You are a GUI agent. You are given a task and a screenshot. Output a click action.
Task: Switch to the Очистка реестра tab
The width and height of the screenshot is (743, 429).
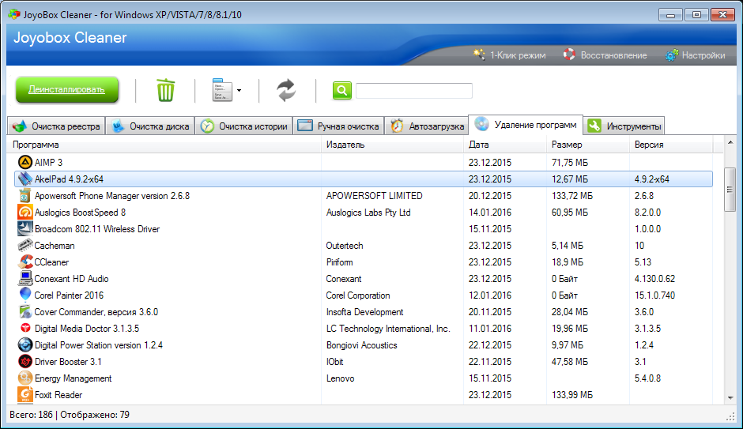tap(56, 126)
